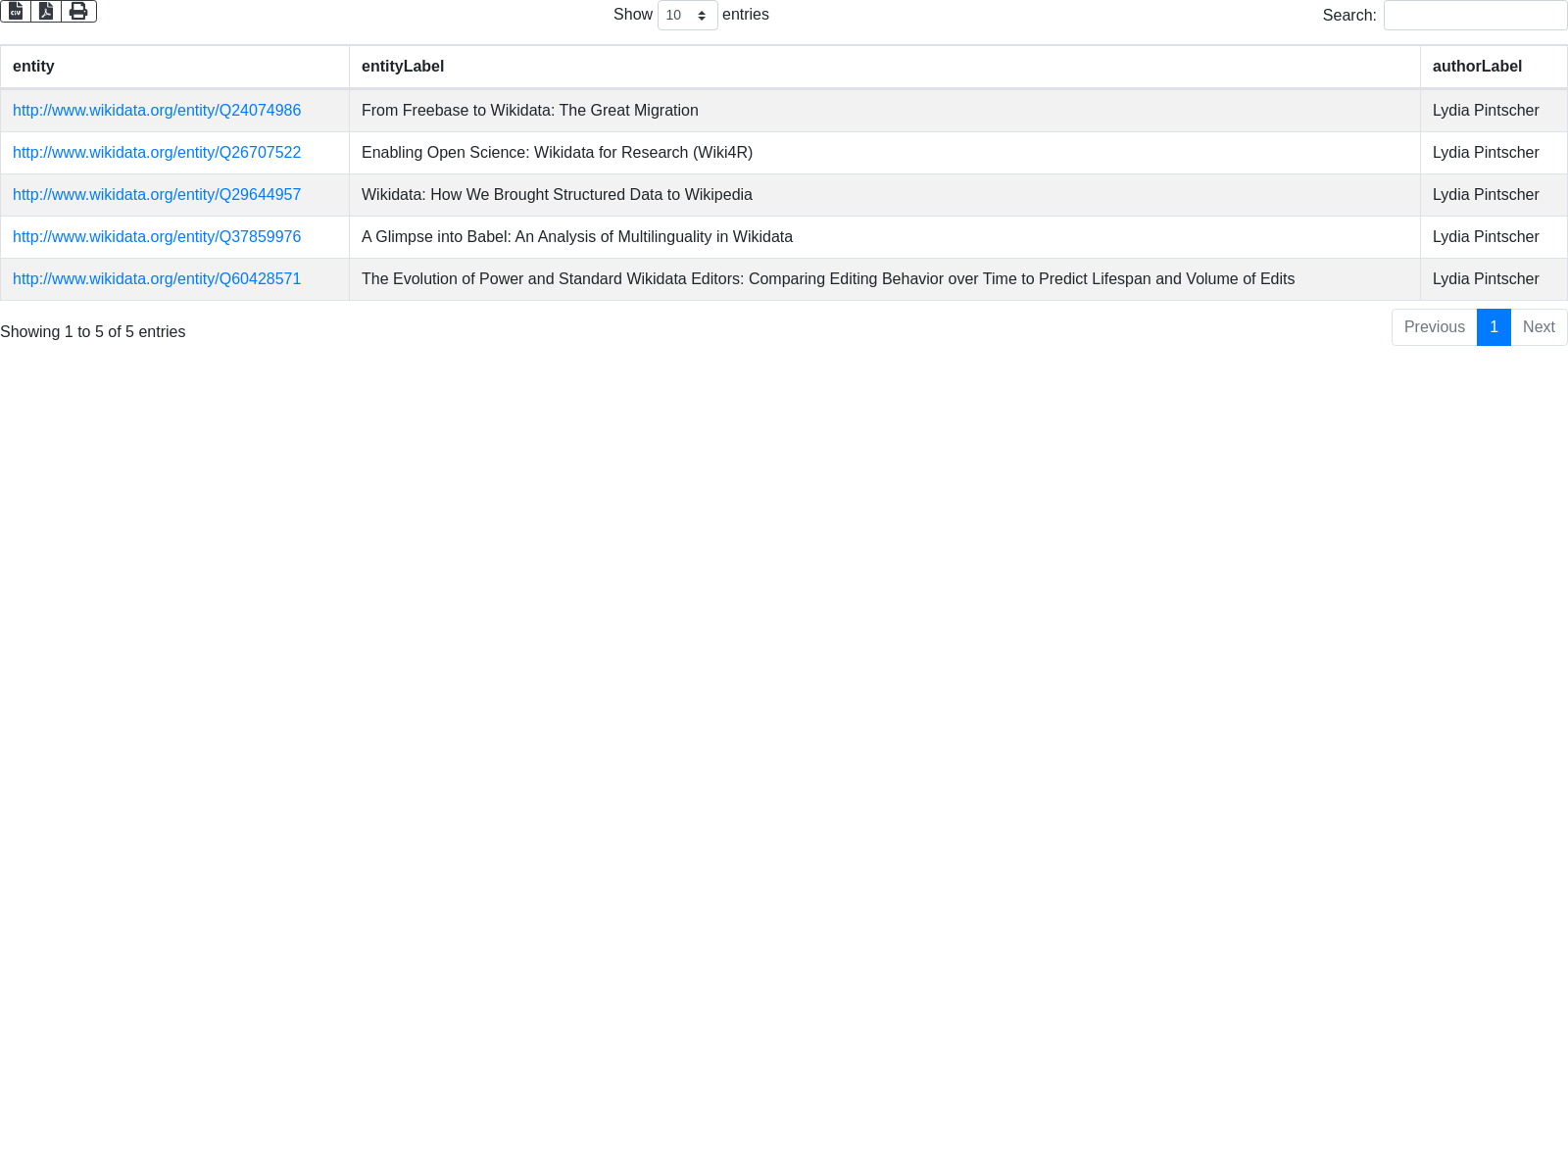Sort by the entityLabel column header
Image resolution: width=1568 pixels, height=1176 pixels.
(403, 67)
